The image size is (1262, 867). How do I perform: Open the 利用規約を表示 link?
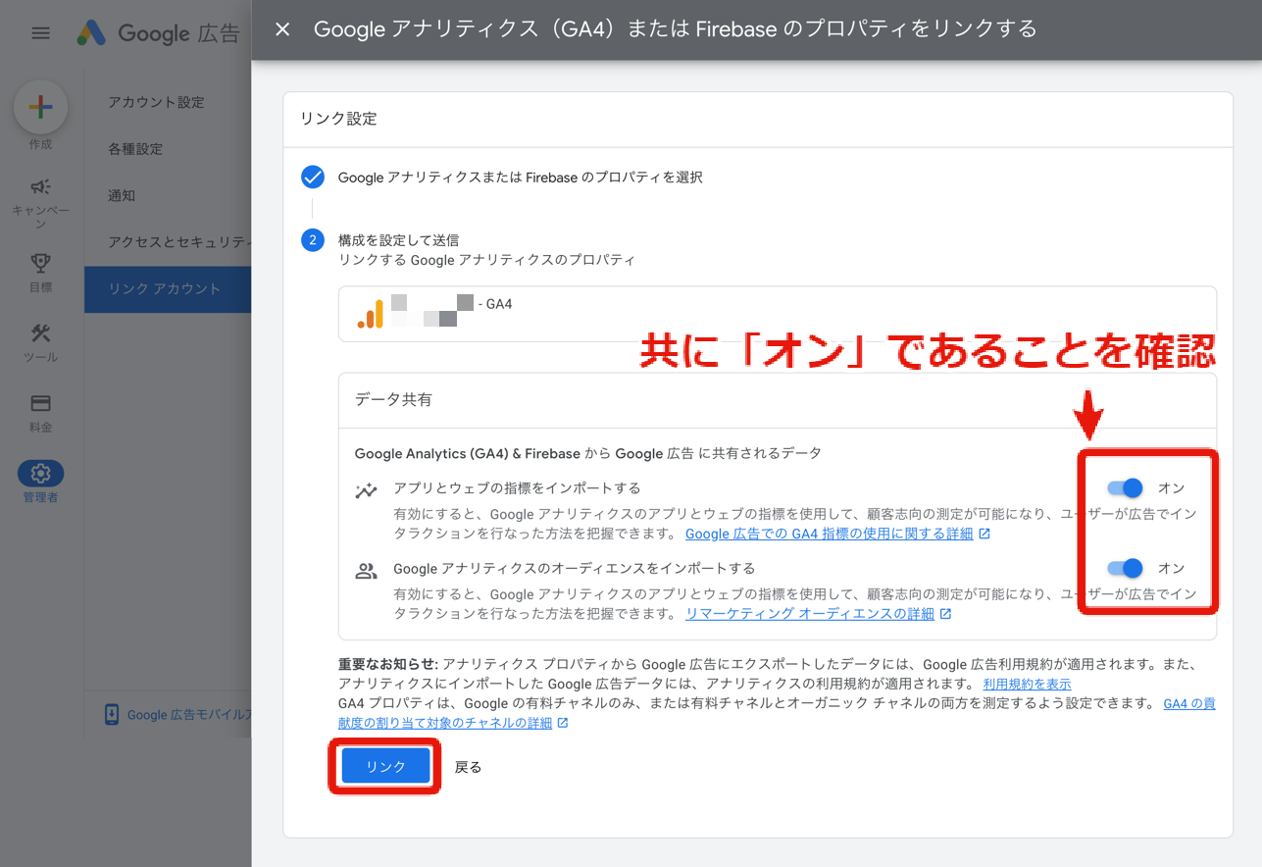pyautogui.click(x=1026, y=684)
